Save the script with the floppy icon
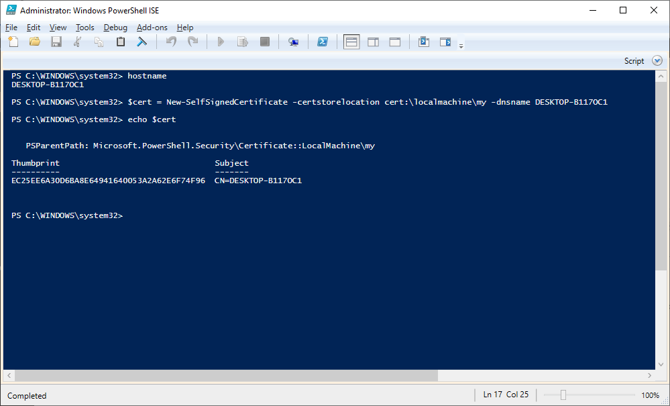Screen dimensions: 670x406 coord(56,42)
